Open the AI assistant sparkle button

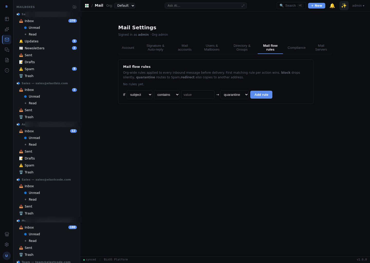tap(344, 6)
